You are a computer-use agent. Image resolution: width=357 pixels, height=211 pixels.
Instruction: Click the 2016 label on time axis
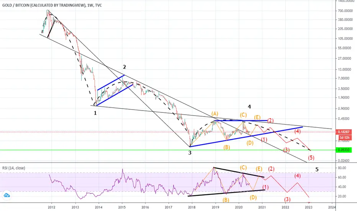tap(145, 207)
